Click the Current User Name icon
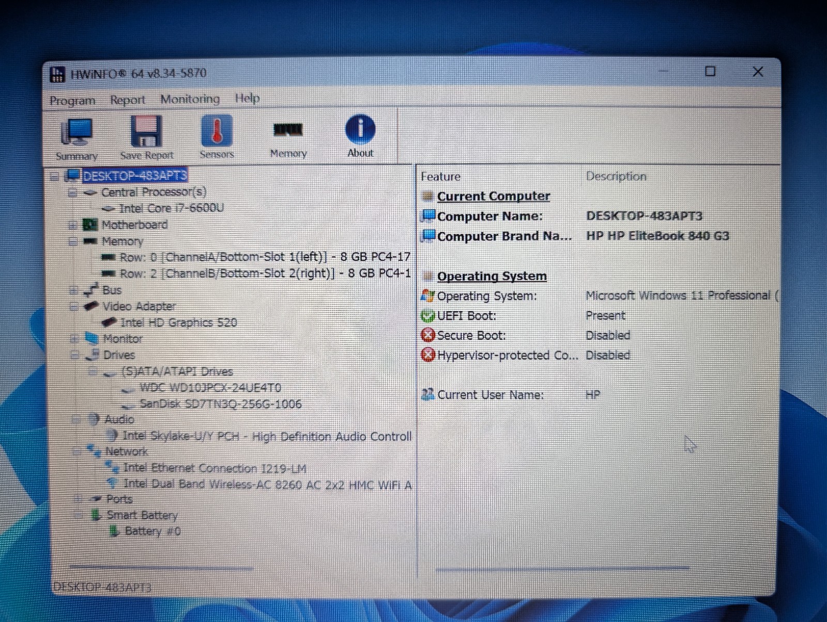Screen dimensions: 827x622 [428, 395]
